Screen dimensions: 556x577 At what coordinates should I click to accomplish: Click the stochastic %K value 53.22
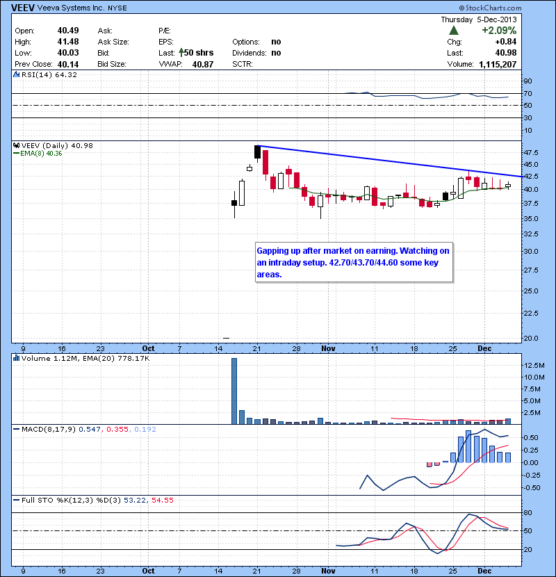tap(135, 500)
